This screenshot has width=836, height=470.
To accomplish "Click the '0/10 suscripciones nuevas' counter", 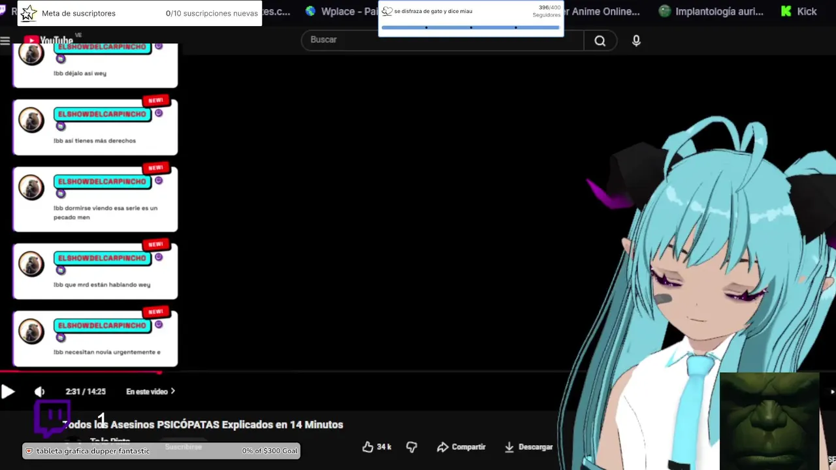I will point(212,13).
